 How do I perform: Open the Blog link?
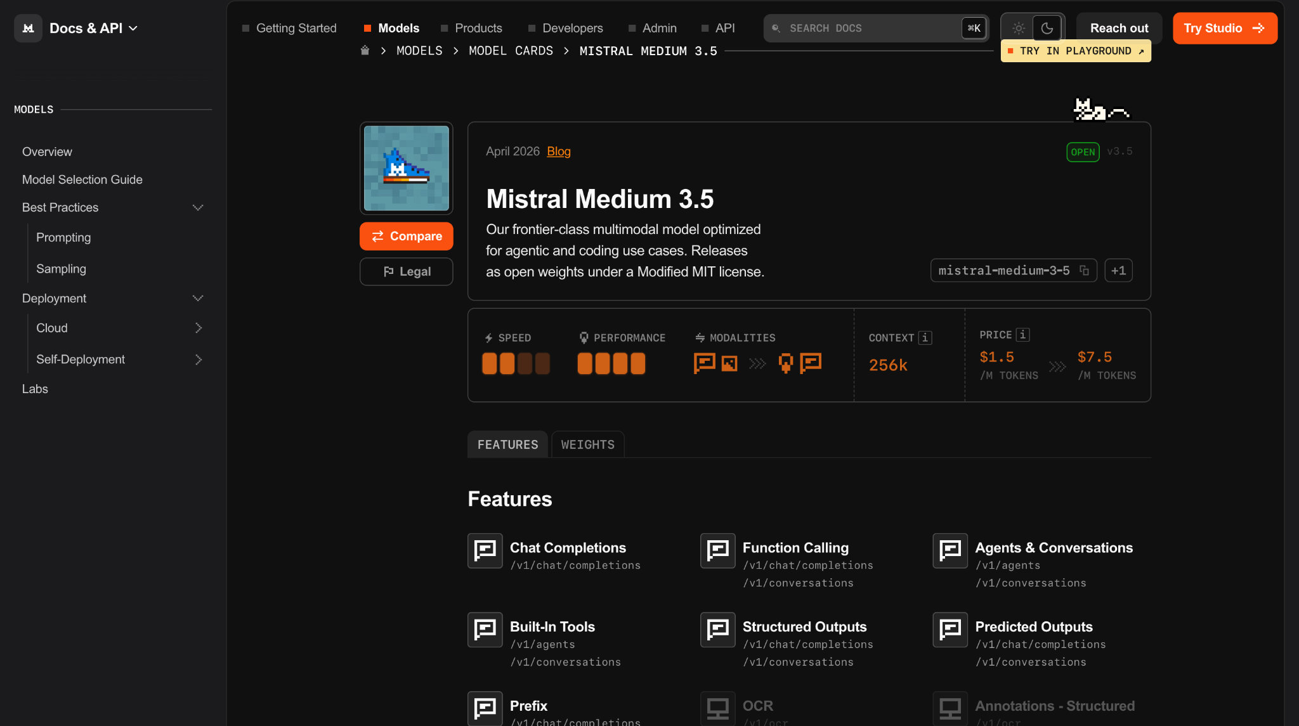click(559, 152)
